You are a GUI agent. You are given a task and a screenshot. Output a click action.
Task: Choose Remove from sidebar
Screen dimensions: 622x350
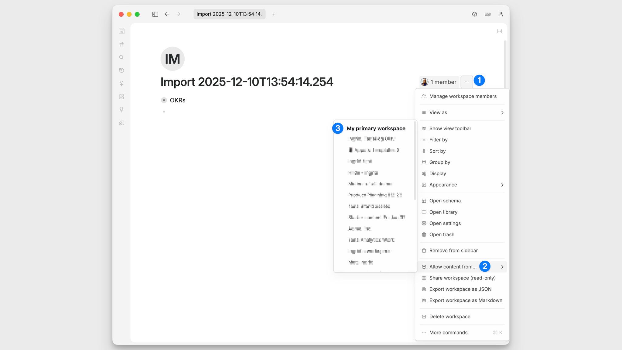[x=463, y=251]
